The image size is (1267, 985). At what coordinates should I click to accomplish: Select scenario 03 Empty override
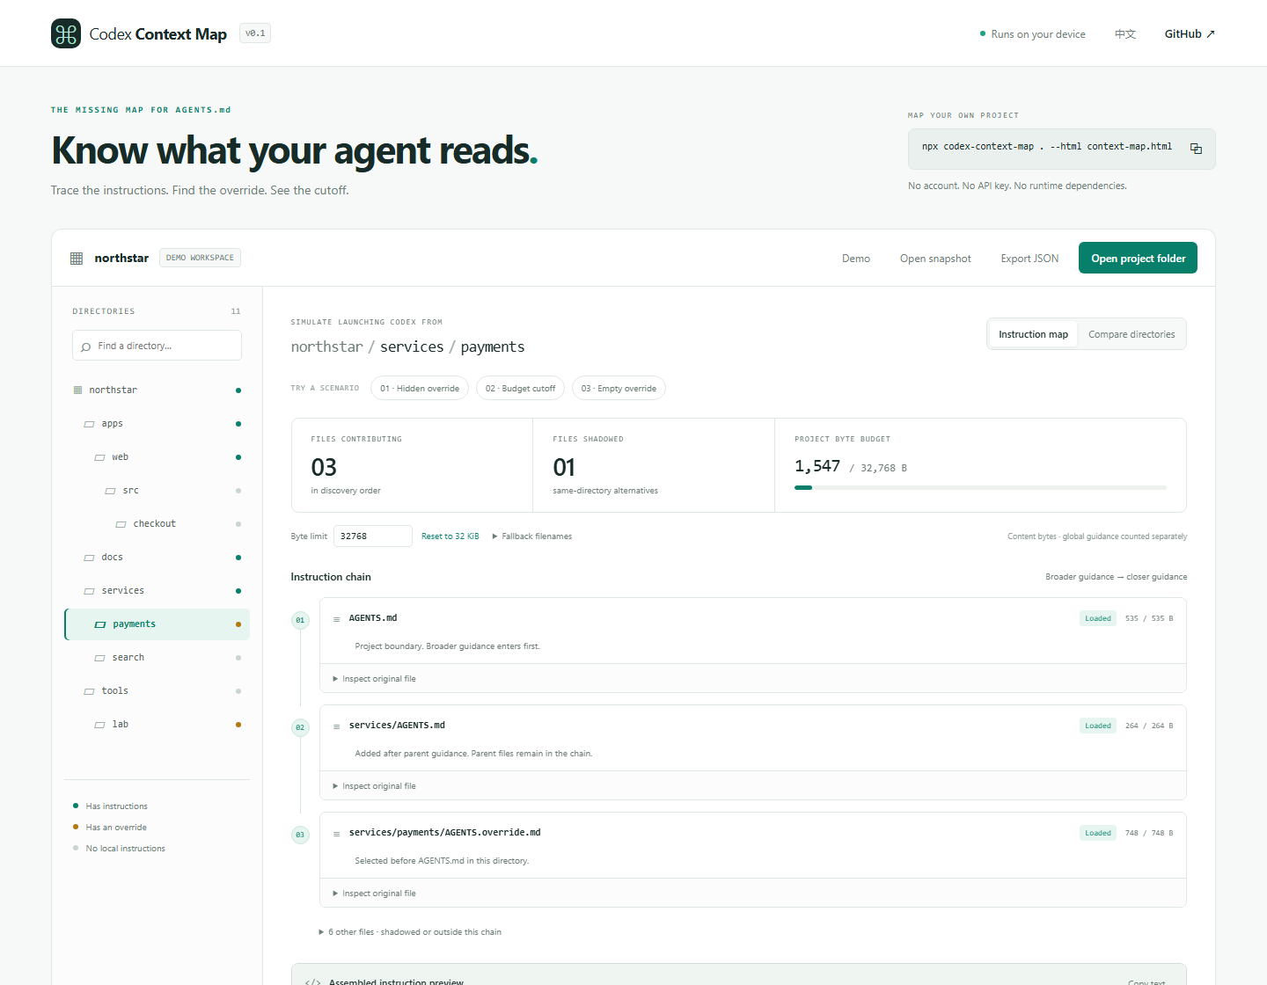click(619, 389)
